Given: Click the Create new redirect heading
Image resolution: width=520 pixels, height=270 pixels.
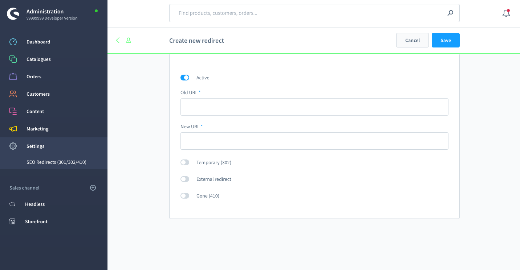Looking at the screenshot, I should (196, 41).
